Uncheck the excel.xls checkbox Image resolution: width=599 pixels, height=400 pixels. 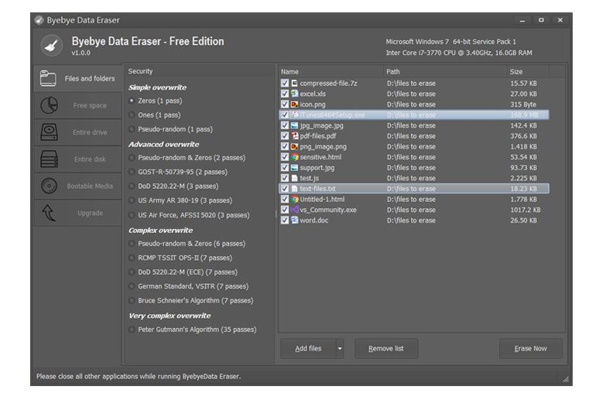[285, 94]
